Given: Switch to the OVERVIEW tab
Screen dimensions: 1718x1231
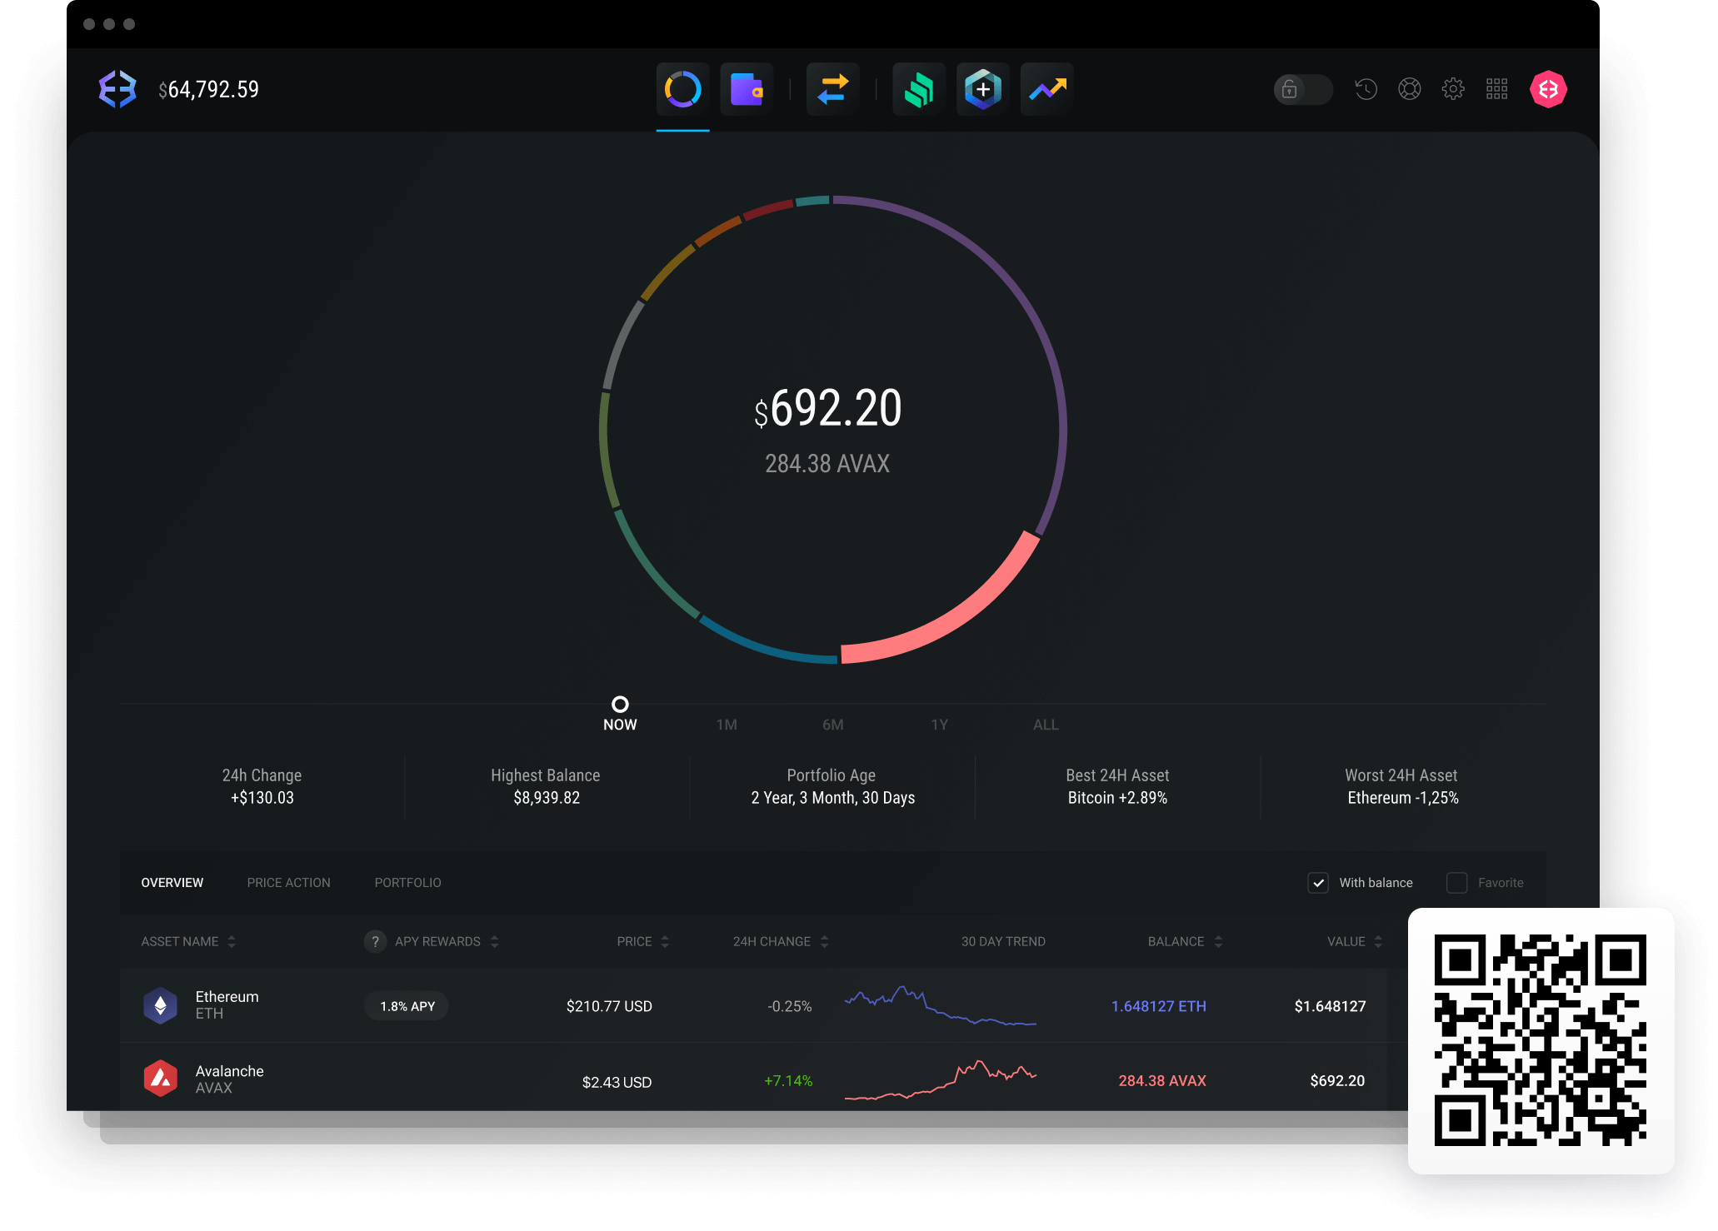Looking at the screenshot, I should 172,883.
